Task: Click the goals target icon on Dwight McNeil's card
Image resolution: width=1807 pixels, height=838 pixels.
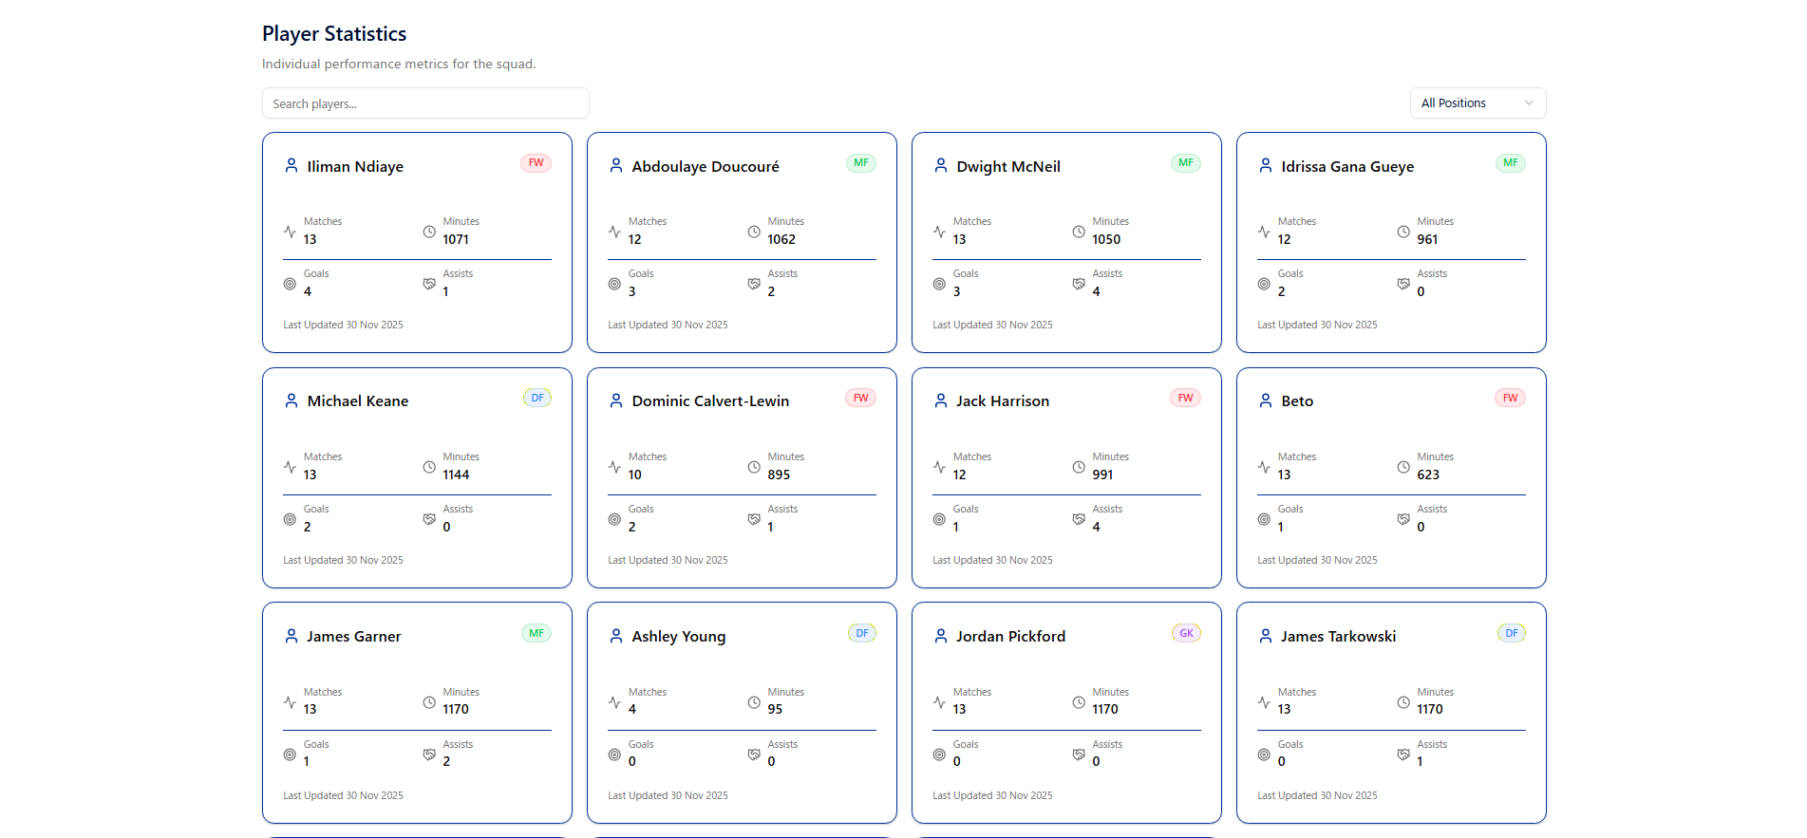Action: point(939,284)
